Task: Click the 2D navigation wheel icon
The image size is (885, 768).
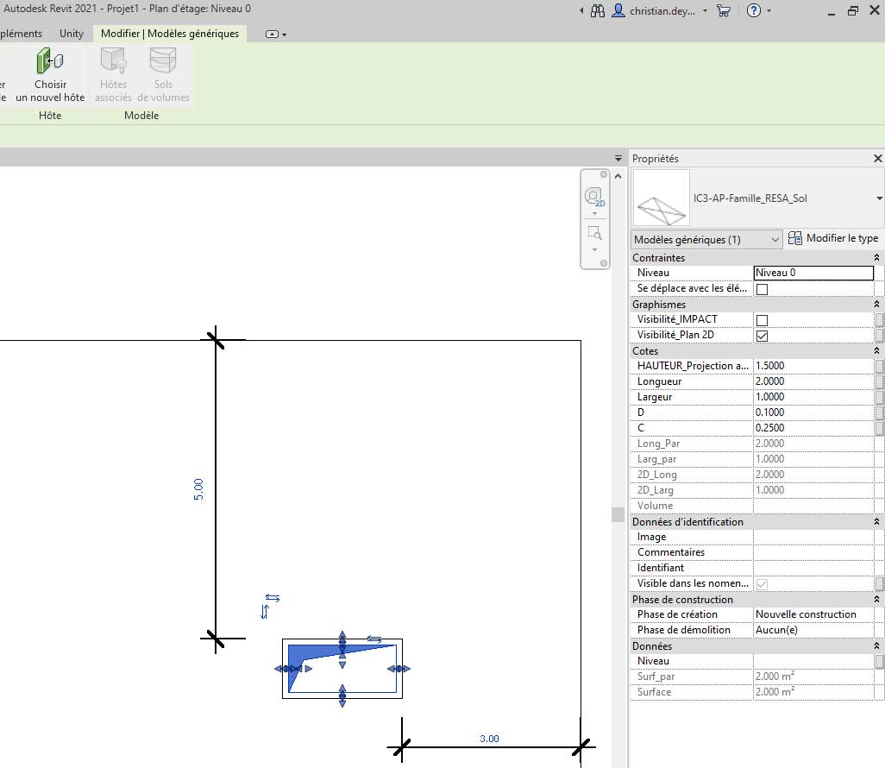Action: click(593, 196)
